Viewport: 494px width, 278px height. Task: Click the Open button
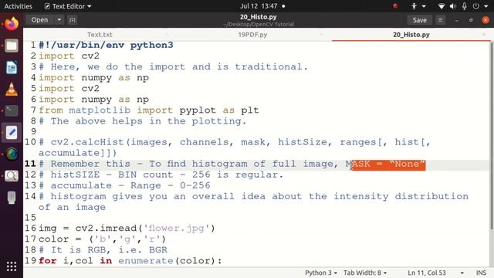39,20
